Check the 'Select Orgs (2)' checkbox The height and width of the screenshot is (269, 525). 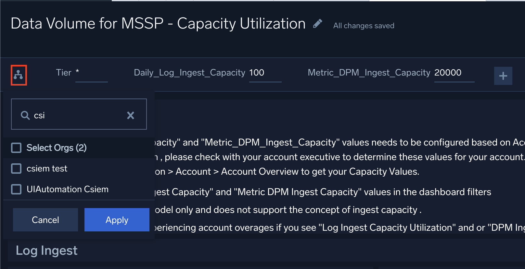16,148
